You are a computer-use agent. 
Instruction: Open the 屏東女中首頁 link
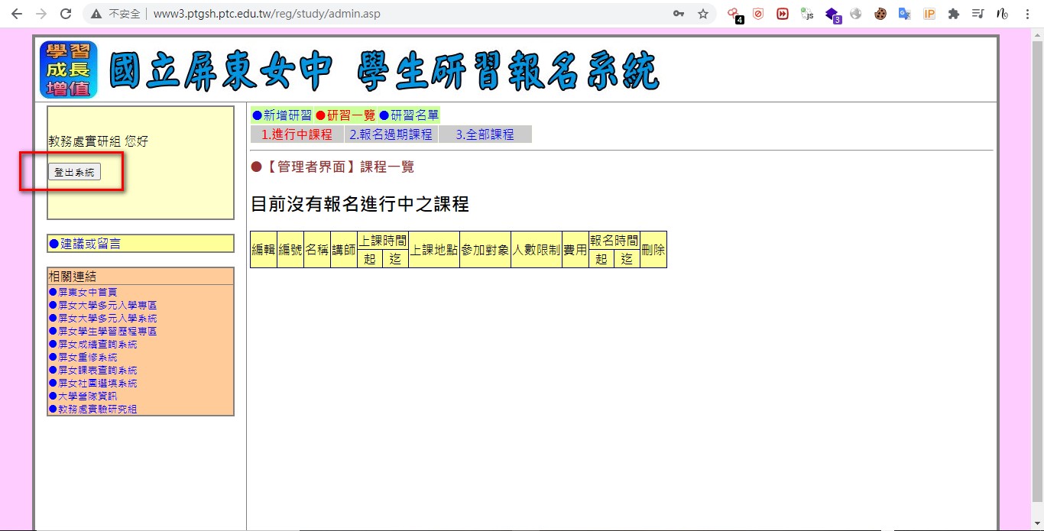click(83, 292)
